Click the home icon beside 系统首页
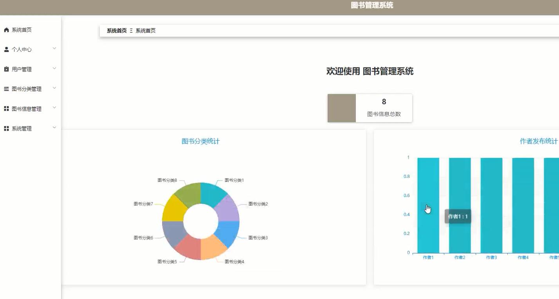Image resolution: width=559 pixels, height=299 pixels. click(6, 30)
